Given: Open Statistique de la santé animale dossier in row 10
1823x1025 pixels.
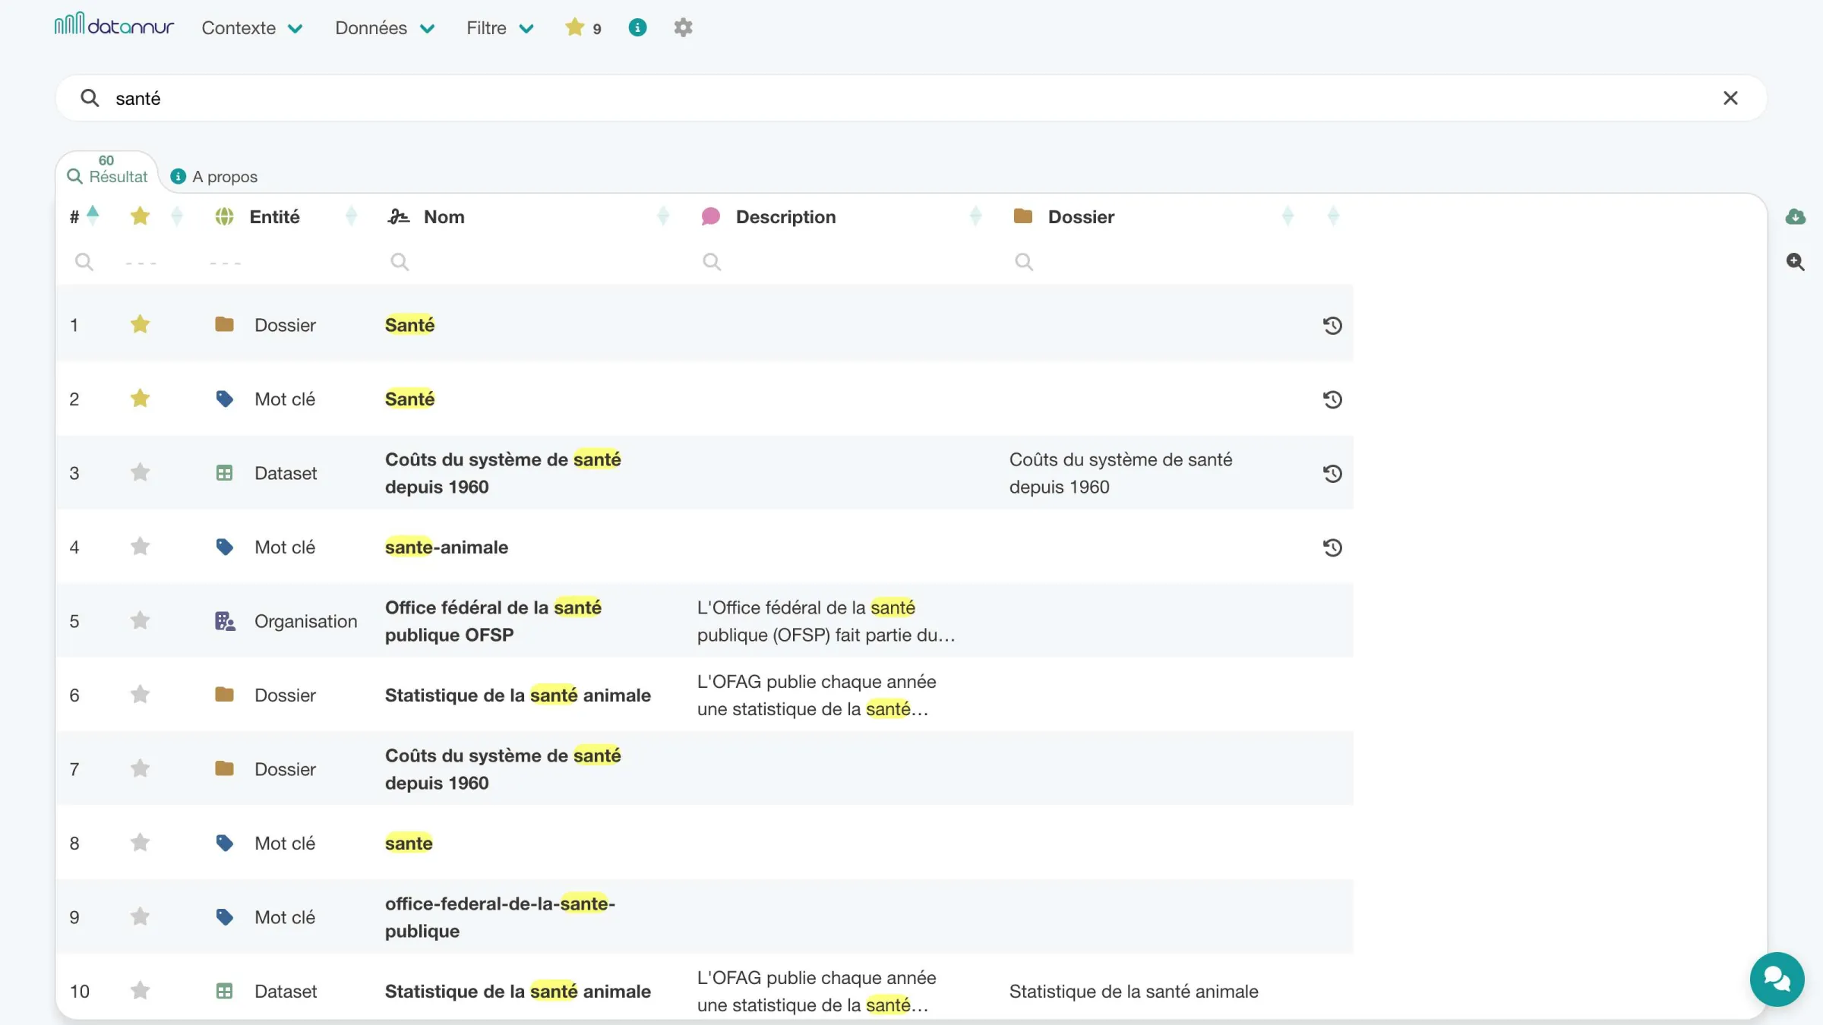Looking at the screenshot, I should click(x=1133, y=991).
